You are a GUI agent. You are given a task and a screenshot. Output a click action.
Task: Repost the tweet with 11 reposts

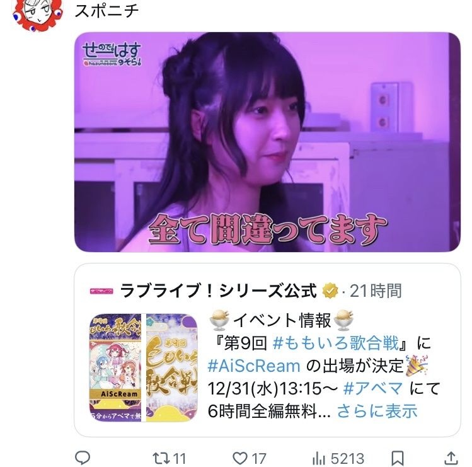tap(169, 459)
